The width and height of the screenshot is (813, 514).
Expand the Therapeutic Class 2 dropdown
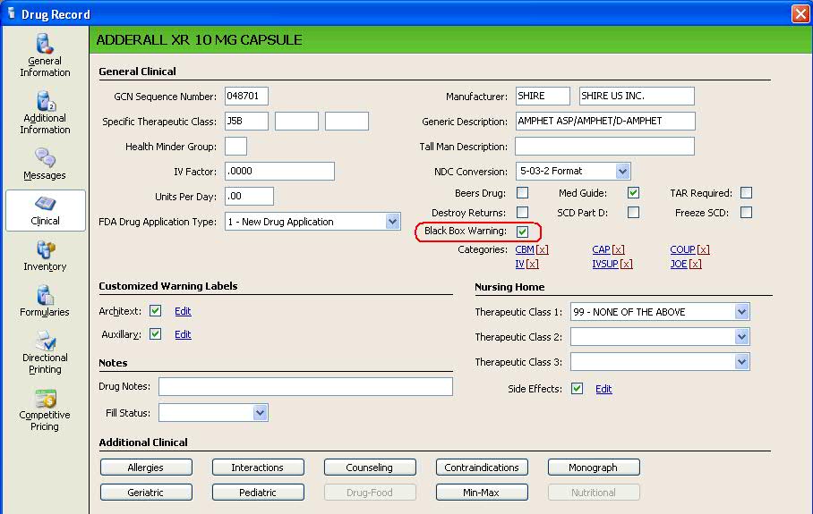pos(742,336)
